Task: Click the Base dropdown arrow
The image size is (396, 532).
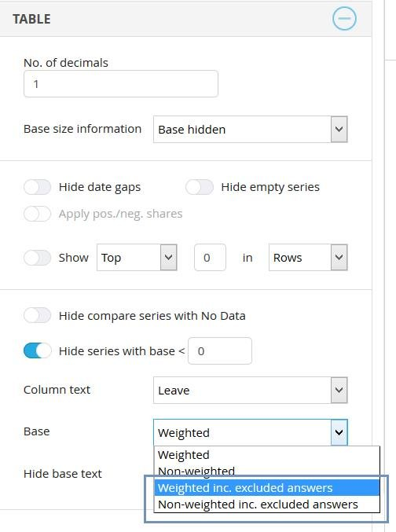Action: point(339,432)
